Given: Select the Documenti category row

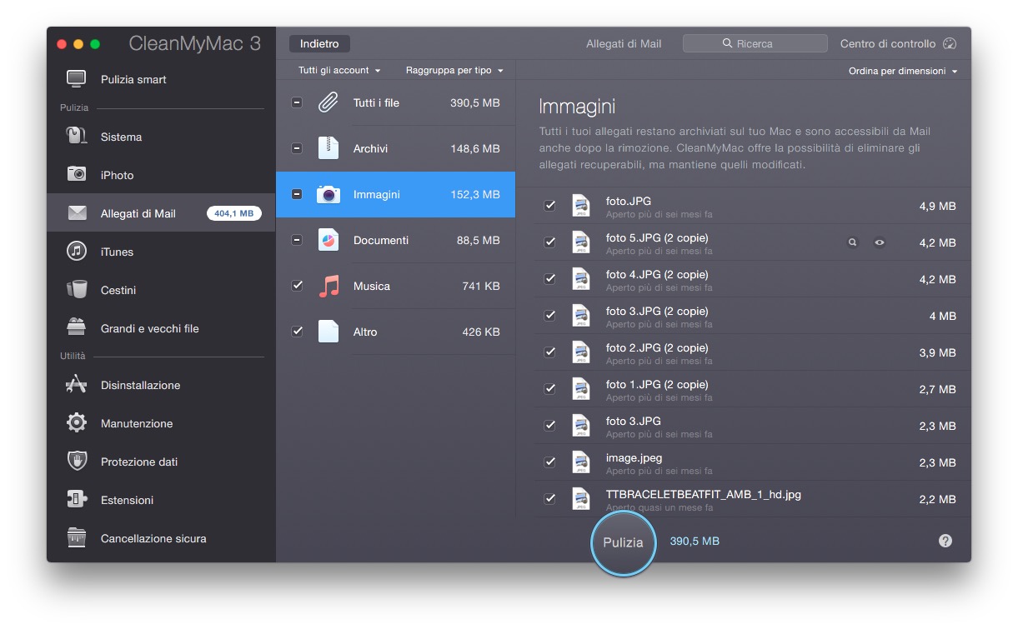Looking at the screenshot, I should (395, 240).
